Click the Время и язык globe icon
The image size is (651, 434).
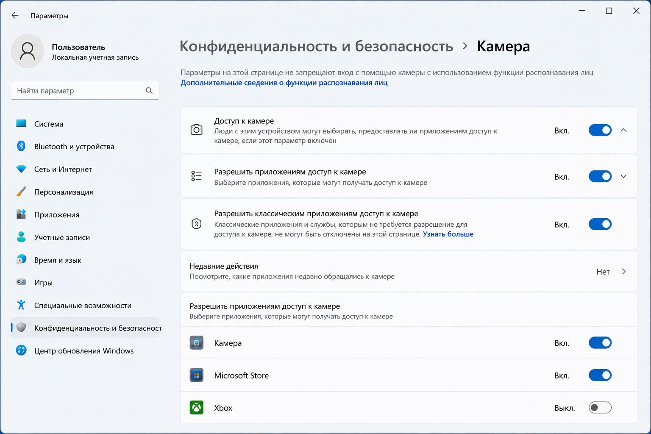(x=21, y=259)
